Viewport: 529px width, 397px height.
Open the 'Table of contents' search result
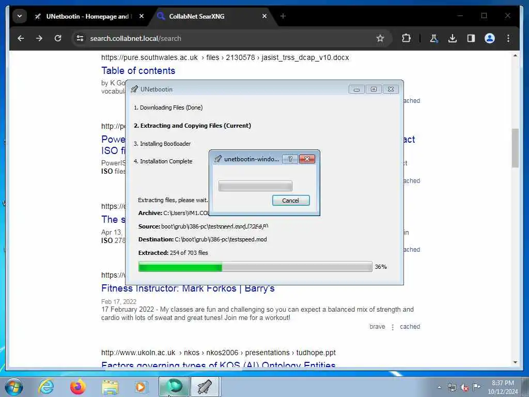(138, 70)
